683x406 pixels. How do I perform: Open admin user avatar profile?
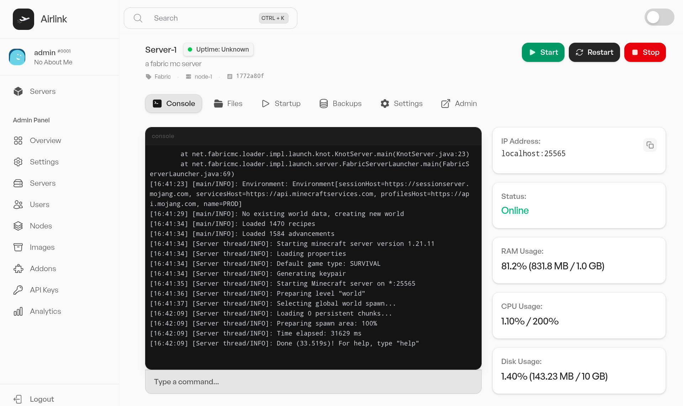click(x=17, y=57)
